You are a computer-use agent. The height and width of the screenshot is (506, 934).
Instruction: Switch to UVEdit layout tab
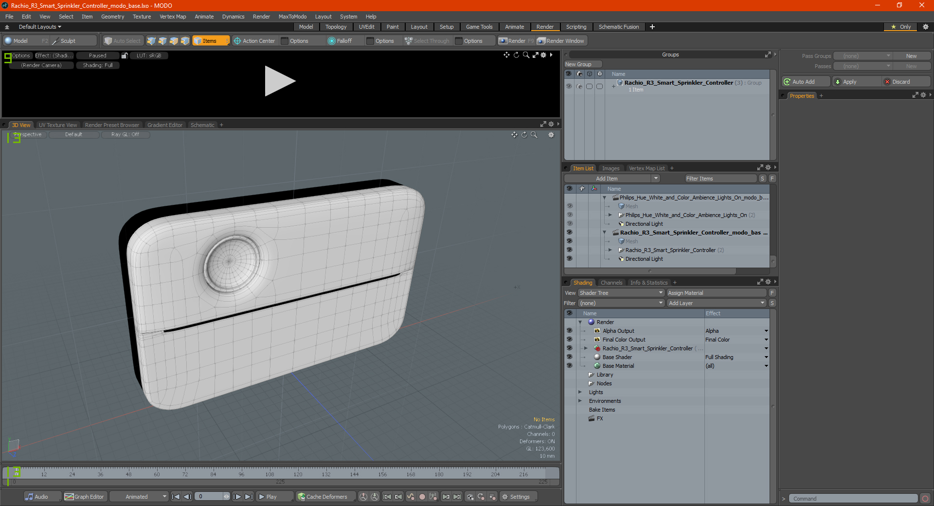(366, 27)
